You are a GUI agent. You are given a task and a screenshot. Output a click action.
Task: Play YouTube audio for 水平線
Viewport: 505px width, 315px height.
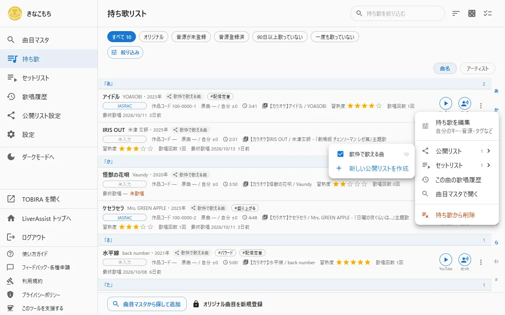(446, 260)
